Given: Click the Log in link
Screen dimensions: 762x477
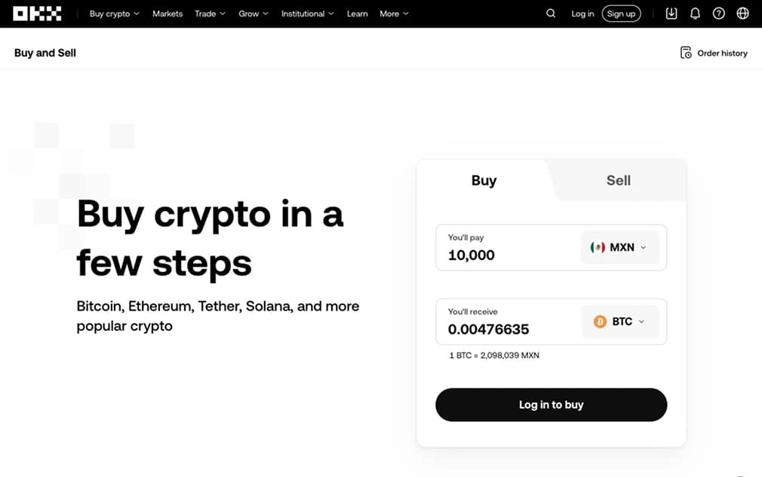Looking at the screenshot, I should point(582,14).
